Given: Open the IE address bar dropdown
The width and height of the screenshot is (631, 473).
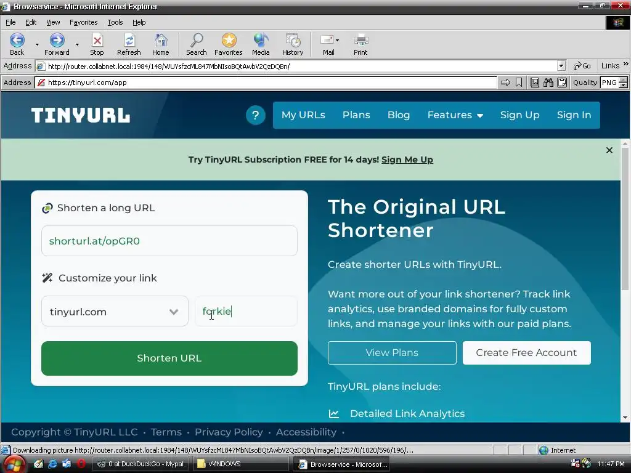Looking at the screenshot, I should coord(561,66).
